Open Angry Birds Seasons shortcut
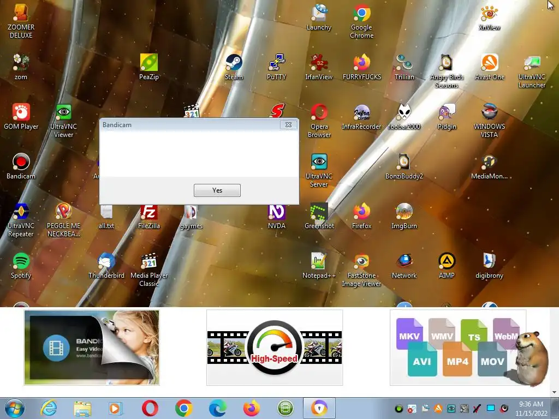This screenshot has height=419, width=559. tap(447, 71)
